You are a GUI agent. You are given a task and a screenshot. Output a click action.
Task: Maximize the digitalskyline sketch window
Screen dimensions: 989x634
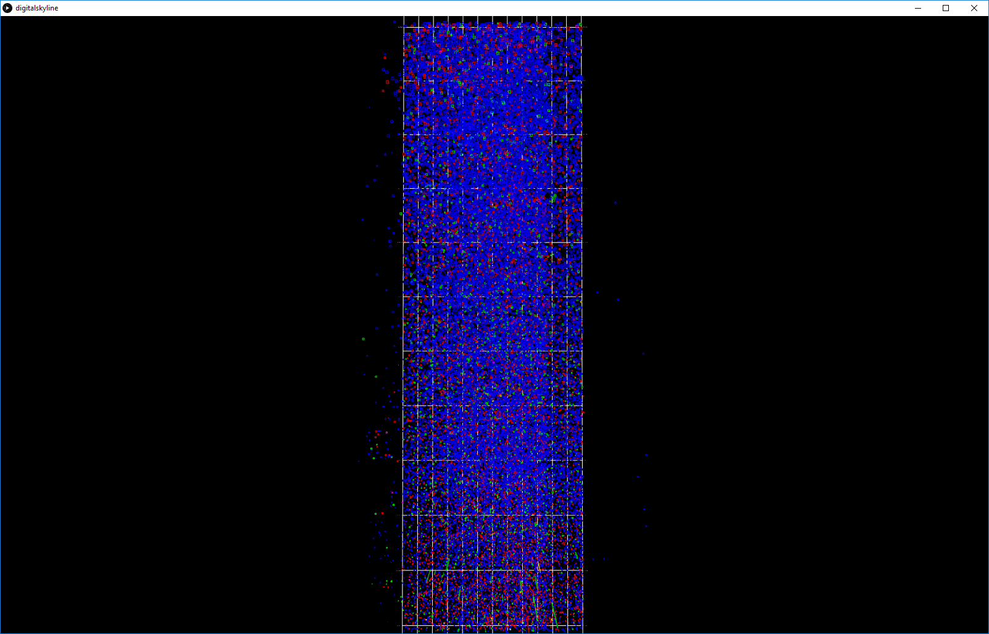[946, 8]
